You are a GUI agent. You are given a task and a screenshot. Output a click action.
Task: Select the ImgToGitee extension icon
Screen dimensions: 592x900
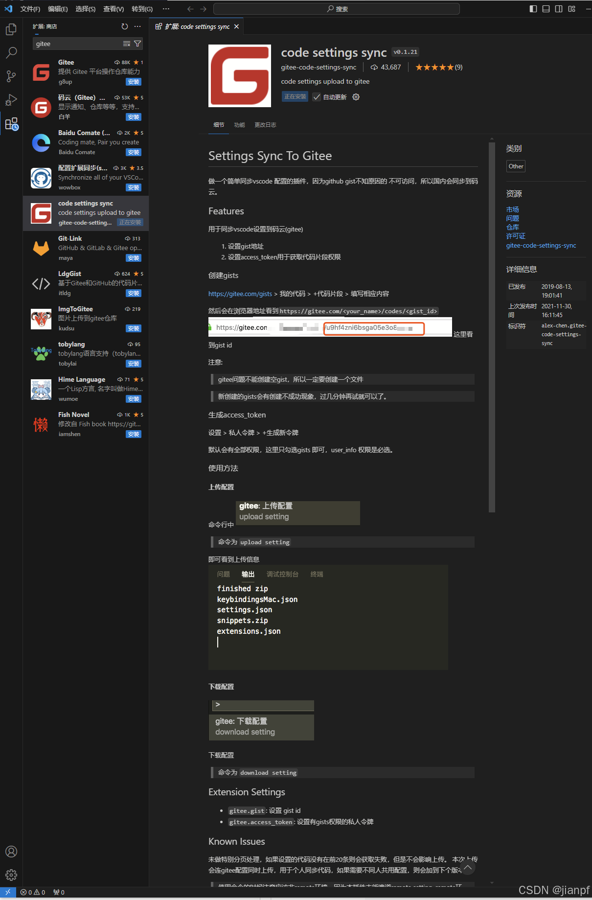click(41, 319)
